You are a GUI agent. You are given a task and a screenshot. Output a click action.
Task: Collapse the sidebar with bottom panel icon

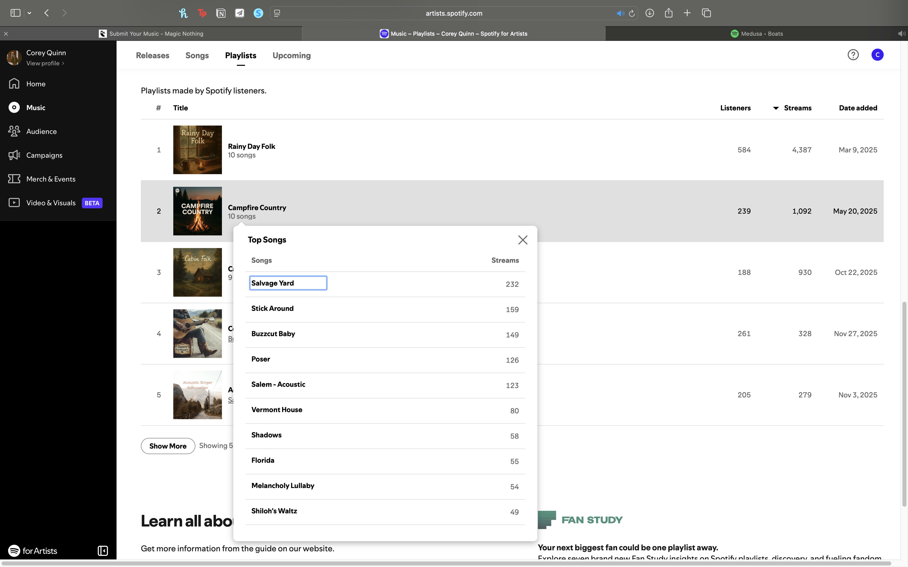point(102,551)
